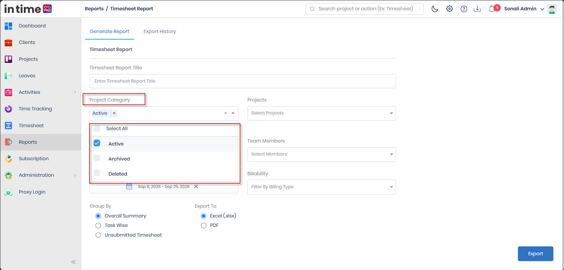Switch to the Generate Report tab

[x=110, y=32]
